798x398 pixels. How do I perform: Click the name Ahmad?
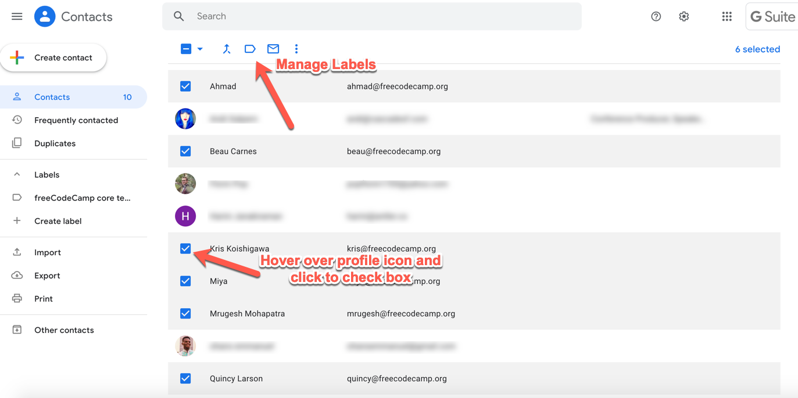tap(223, 86)
